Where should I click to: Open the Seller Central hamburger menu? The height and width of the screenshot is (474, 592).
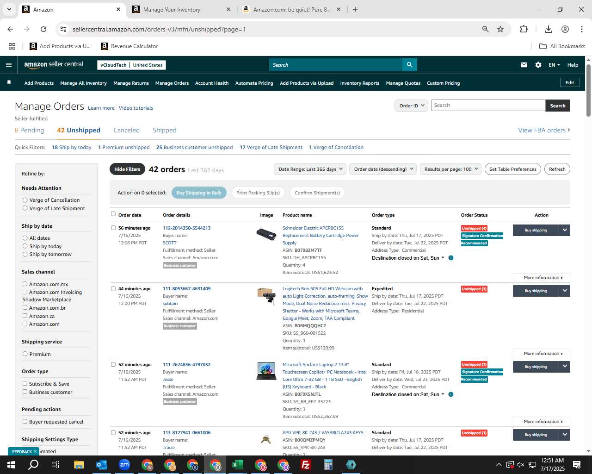tap(9, 65)
